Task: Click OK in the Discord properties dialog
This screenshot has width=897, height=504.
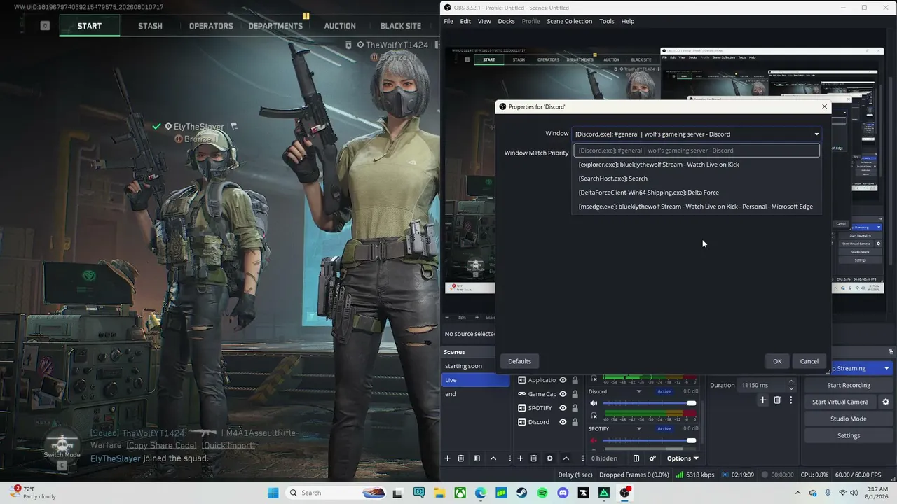Action: tap(777, 361)
